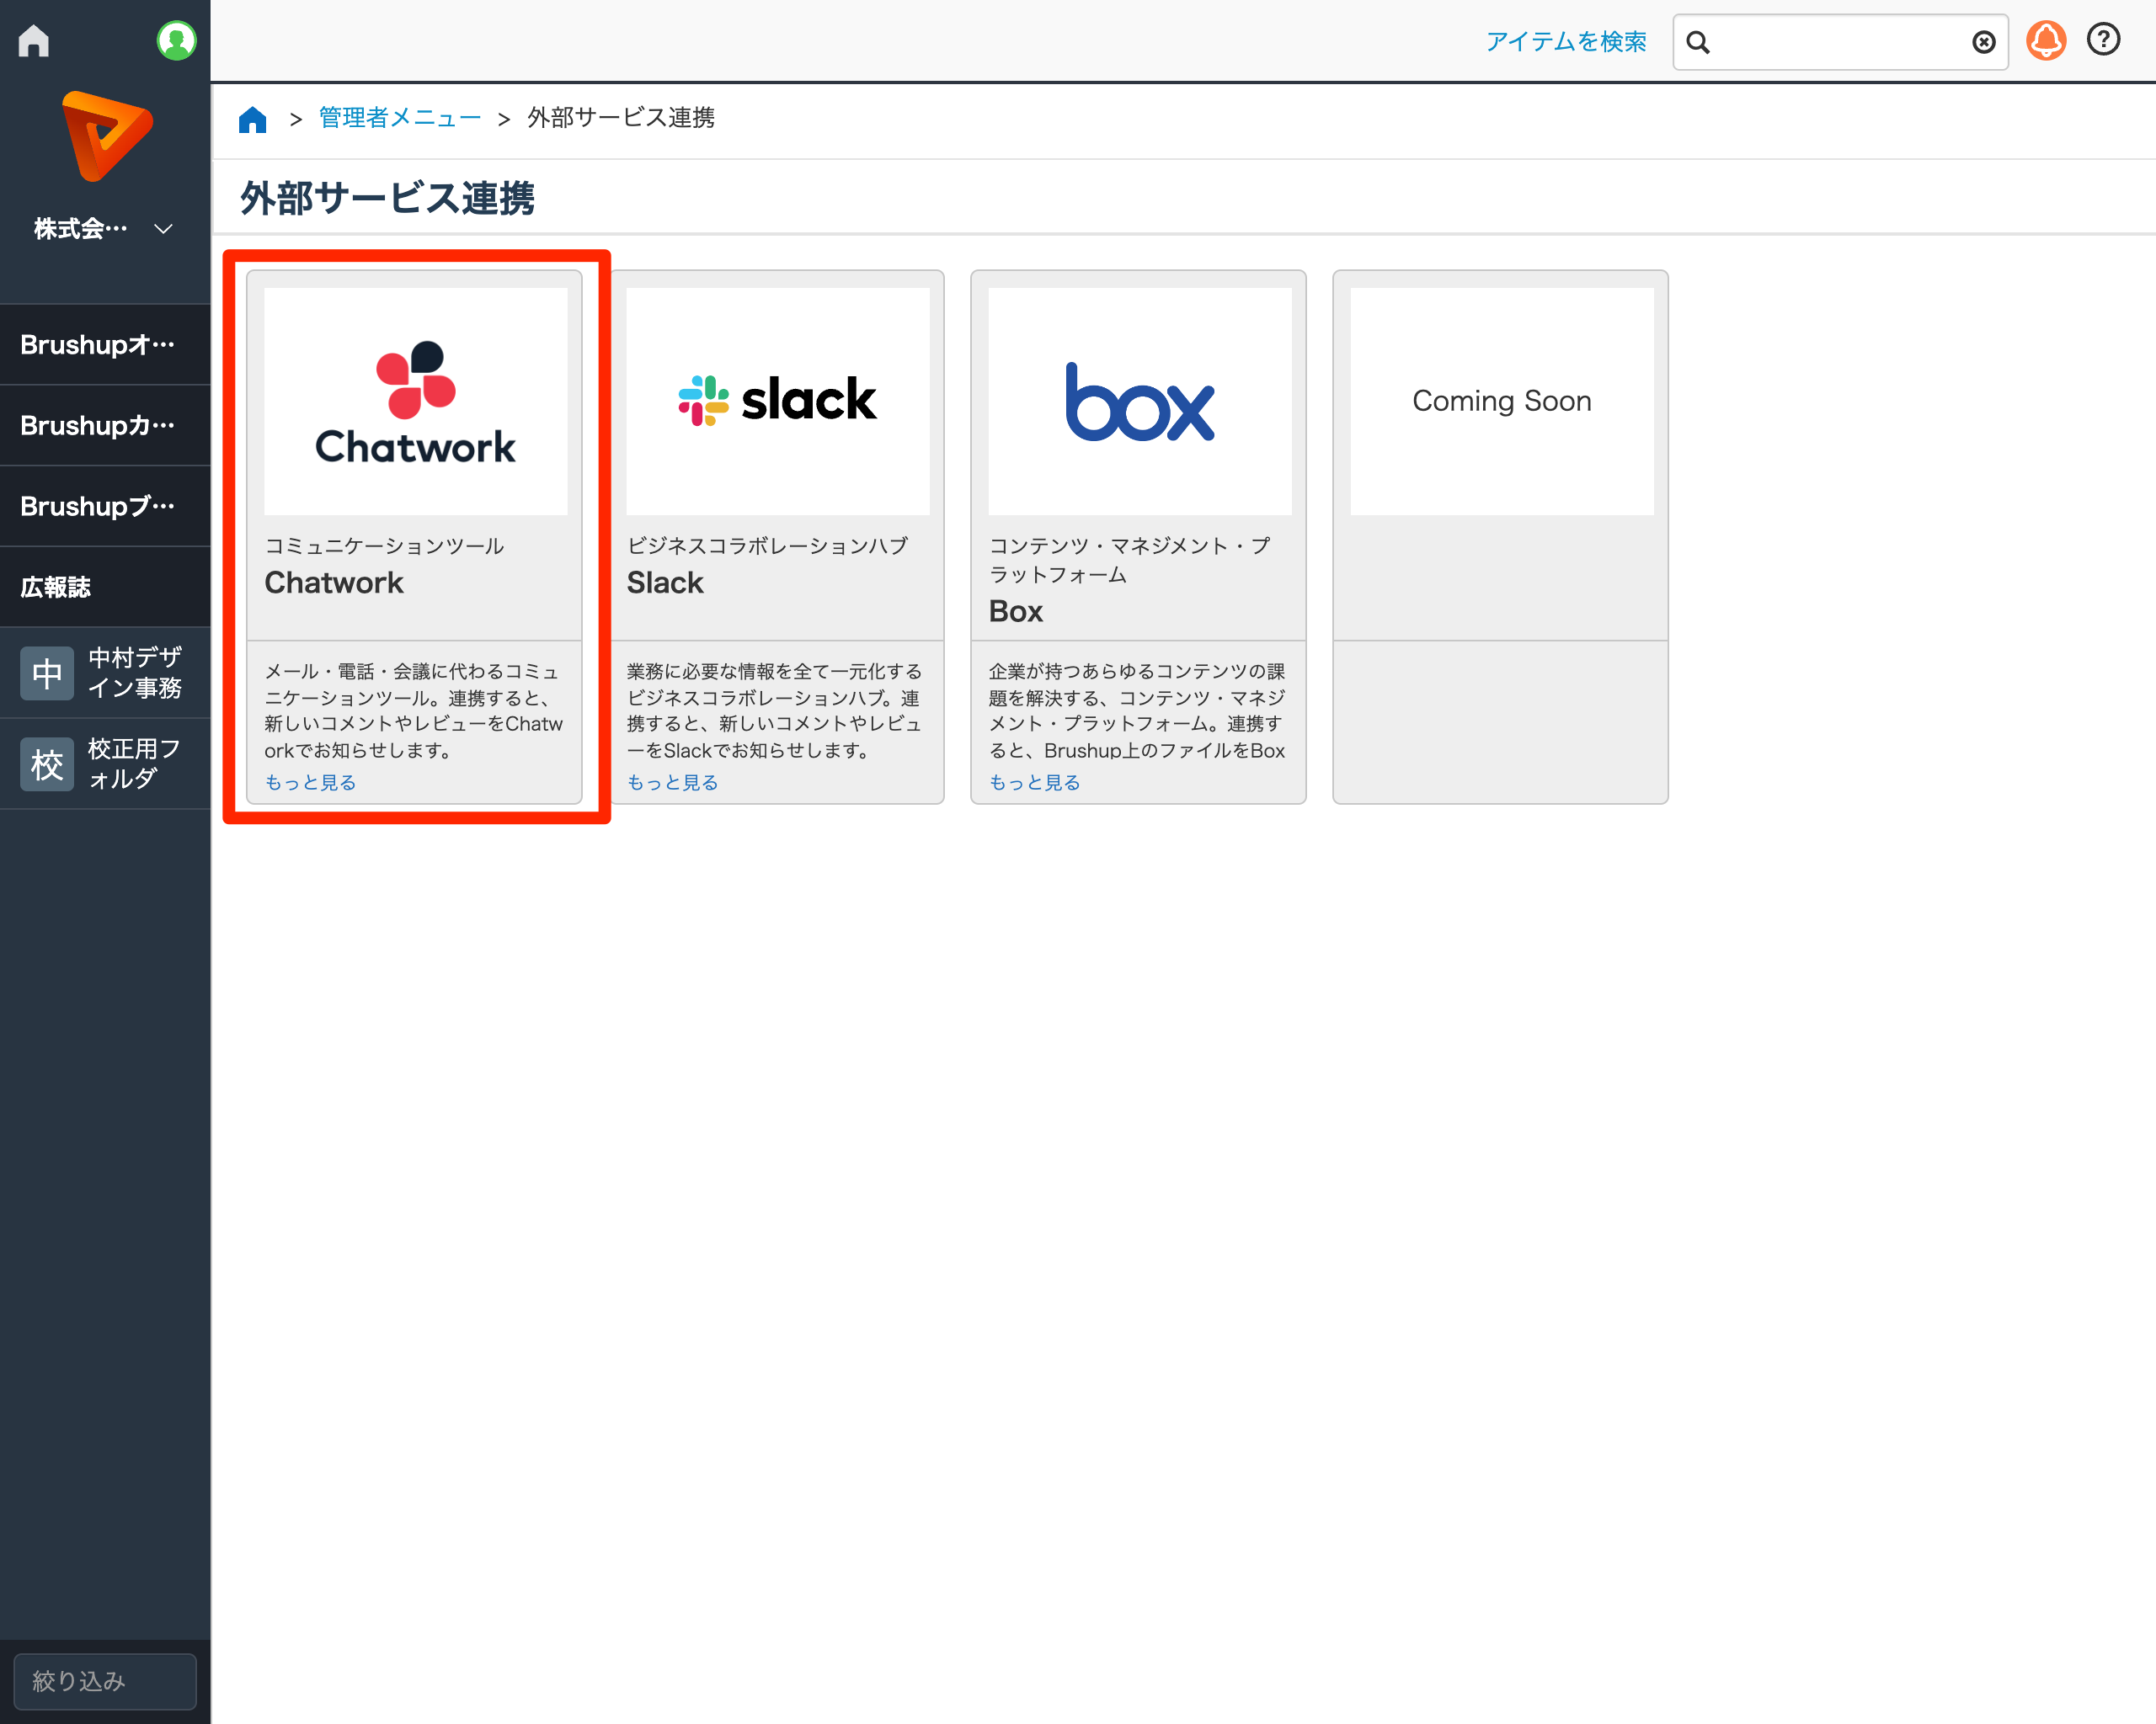Go to 管理者メニュー breadcrumb link
The width and height of the screenshot is (2156, 1724).
click(x=400, y=118)
